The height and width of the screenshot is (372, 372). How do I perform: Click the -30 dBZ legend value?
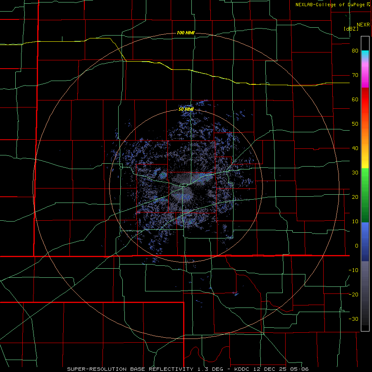click(x=353, y=319)
